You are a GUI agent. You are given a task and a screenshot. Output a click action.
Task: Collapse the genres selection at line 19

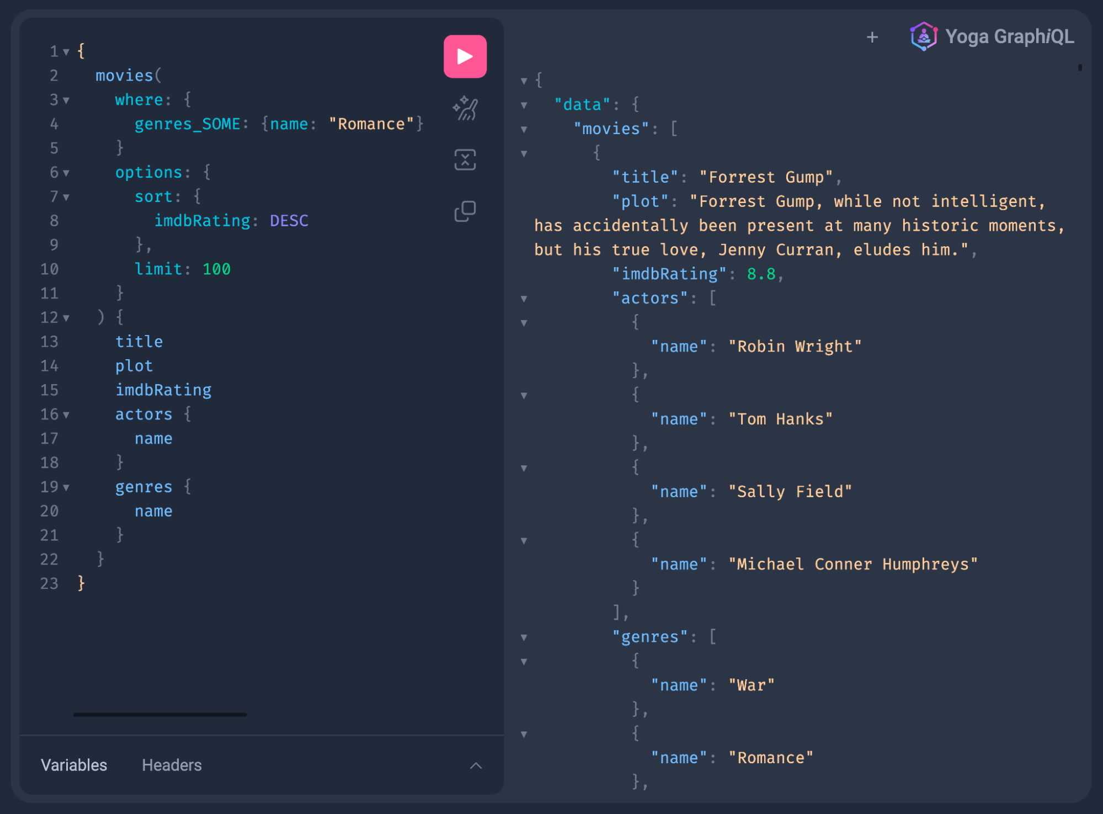pos(66,487)
